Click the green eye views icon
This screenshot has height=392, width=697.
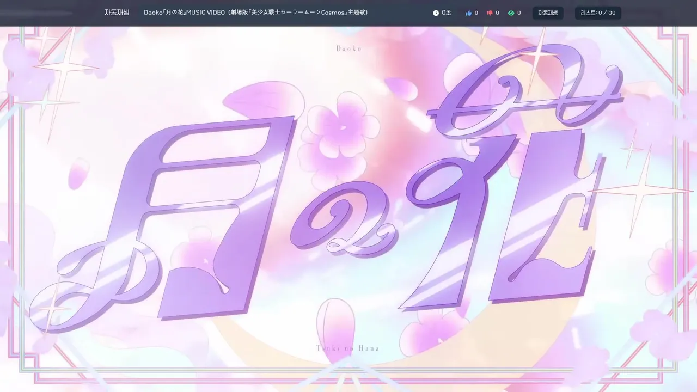tap(511, 13)
